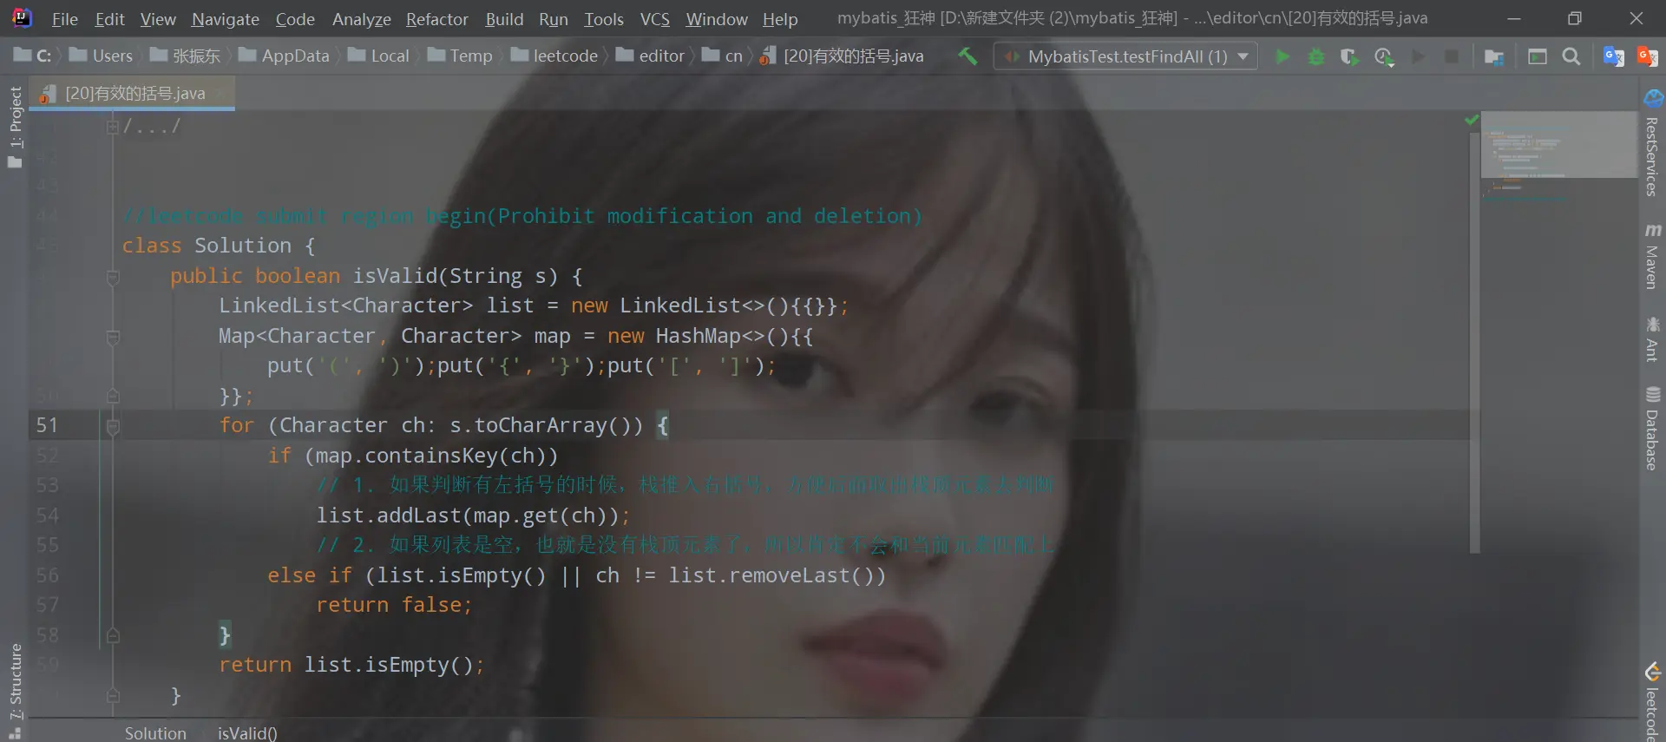Click the Users breadcrumb in navigation bar

coord(102,56)
